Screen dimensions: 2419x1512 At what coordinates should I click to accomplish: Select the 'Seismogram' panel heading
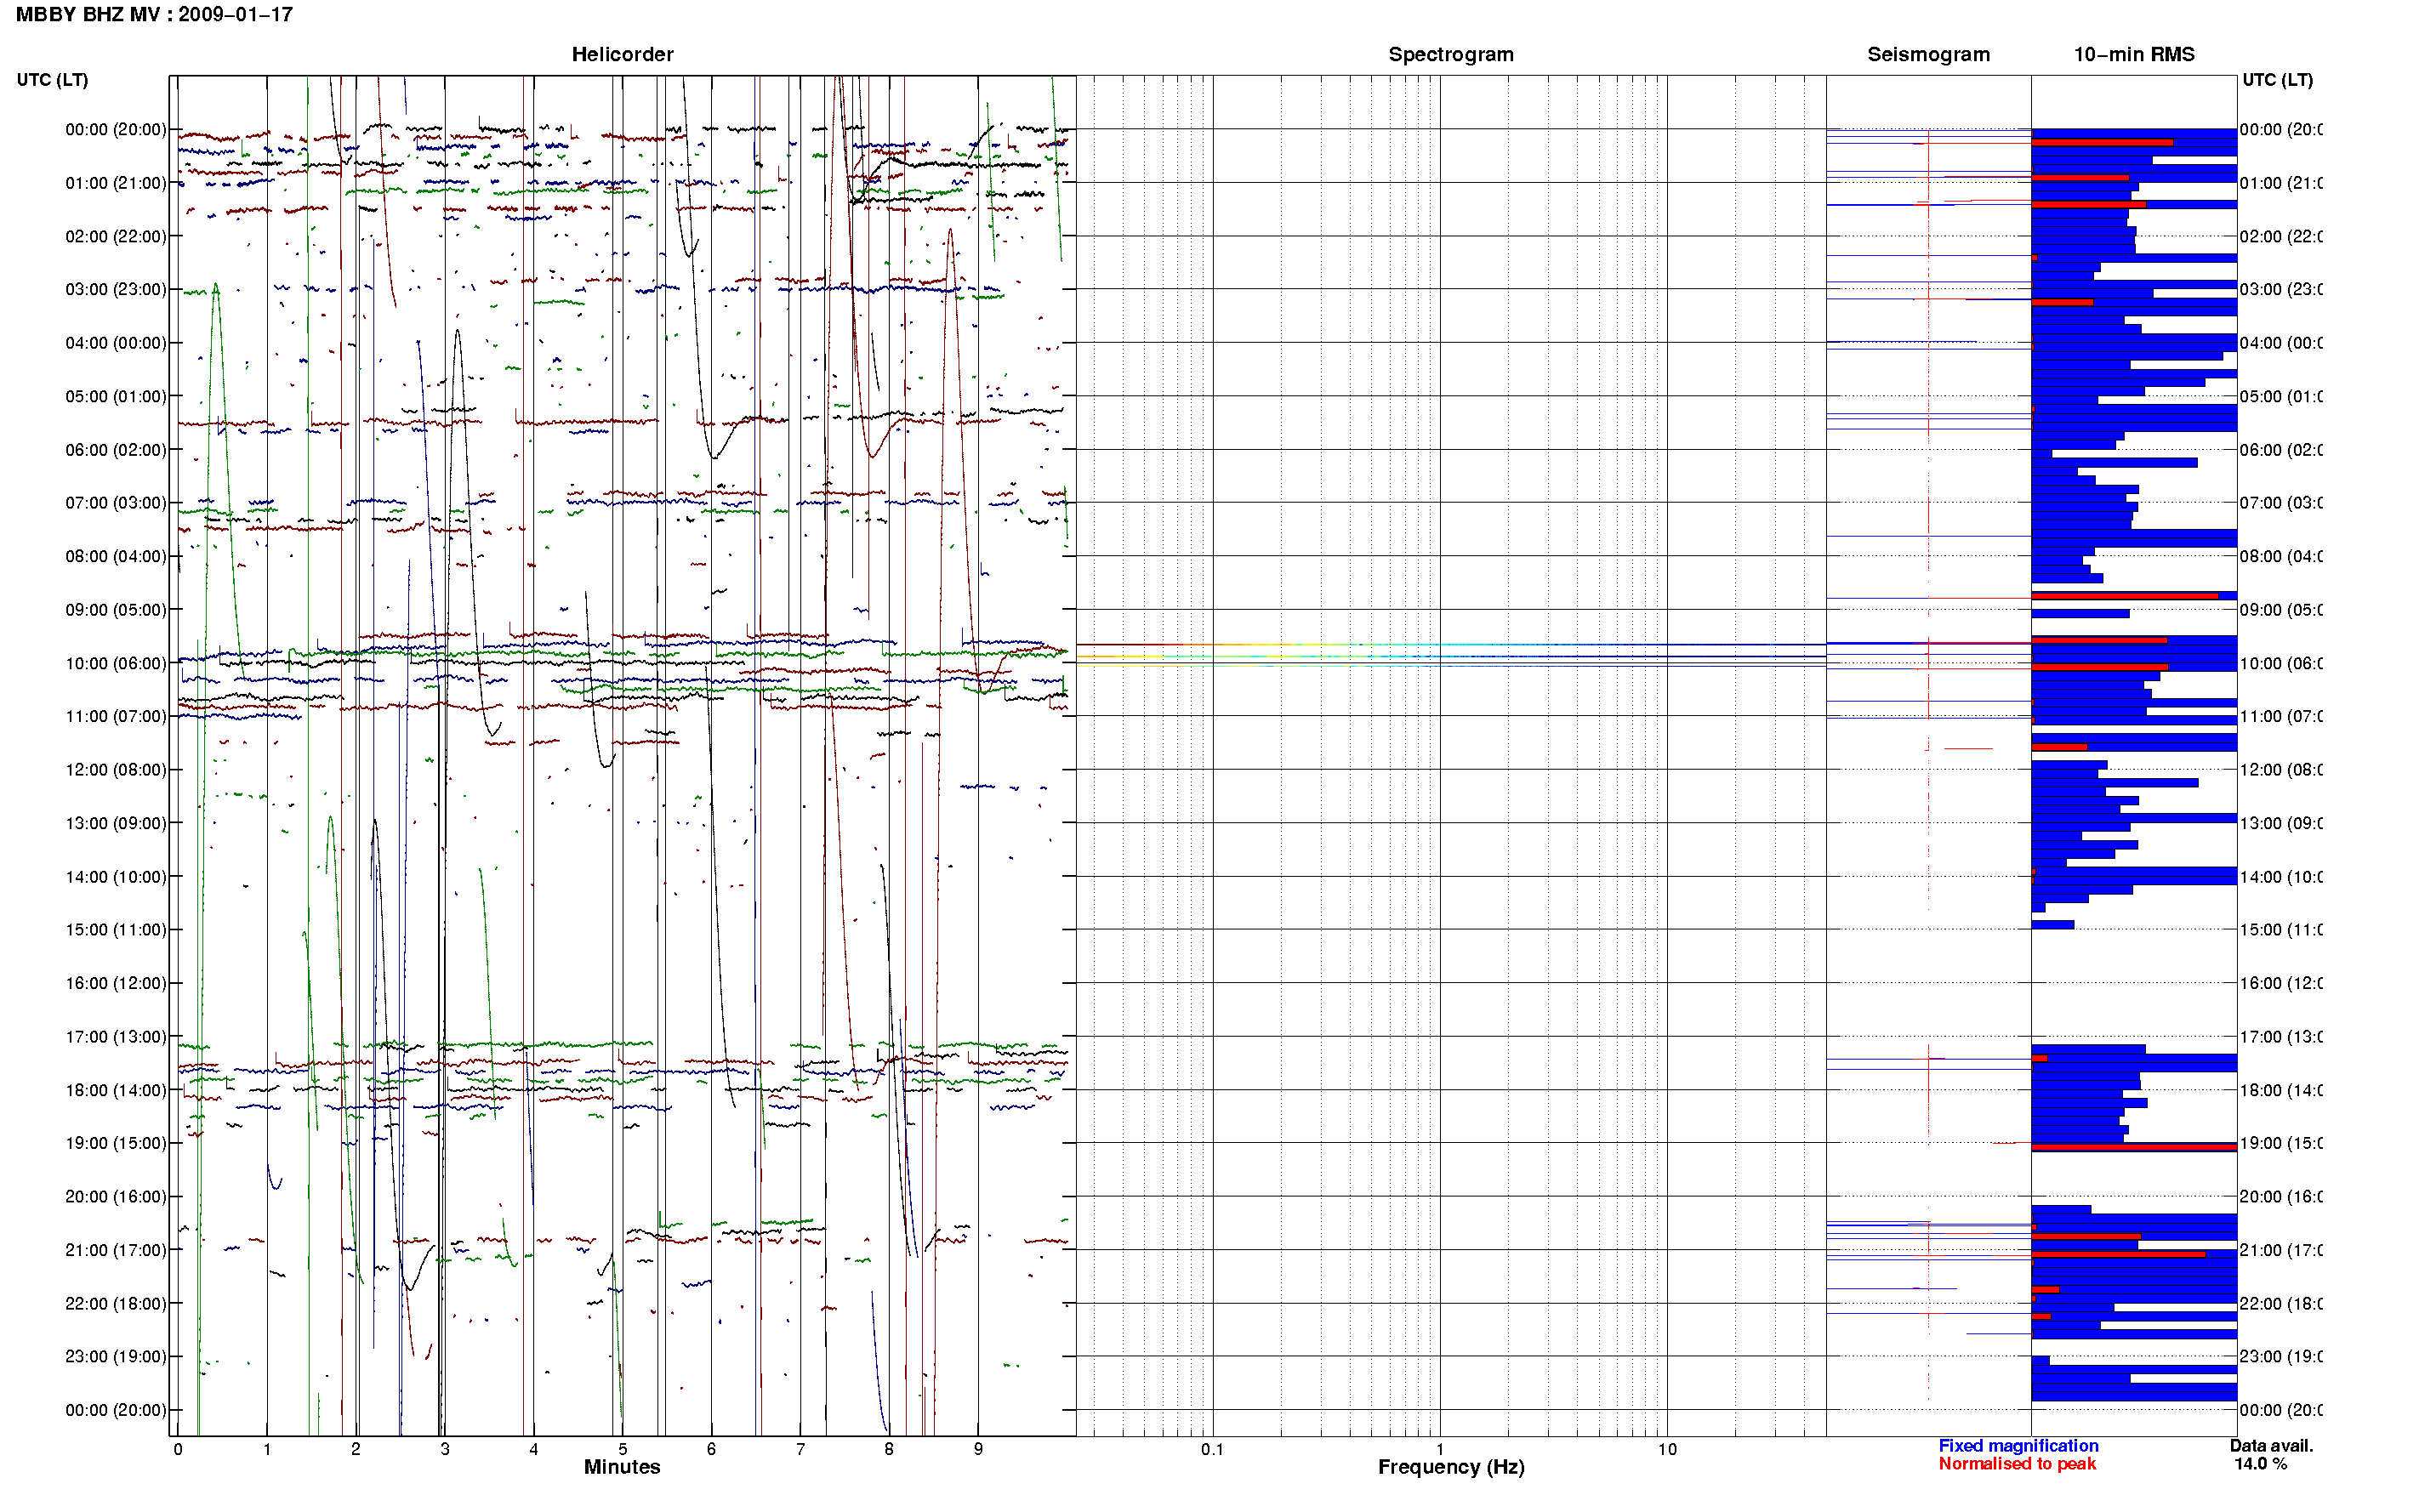point(1928,54)
